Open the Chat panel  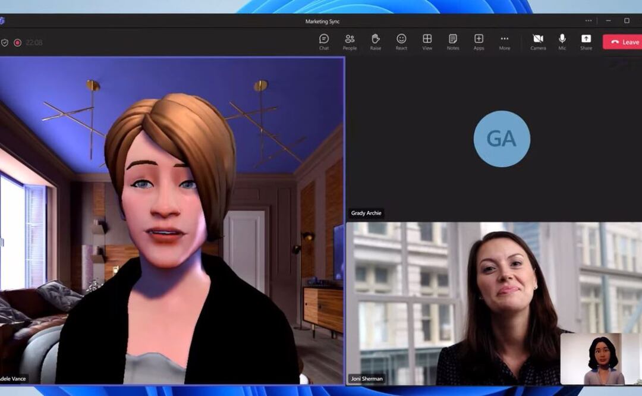324,42
